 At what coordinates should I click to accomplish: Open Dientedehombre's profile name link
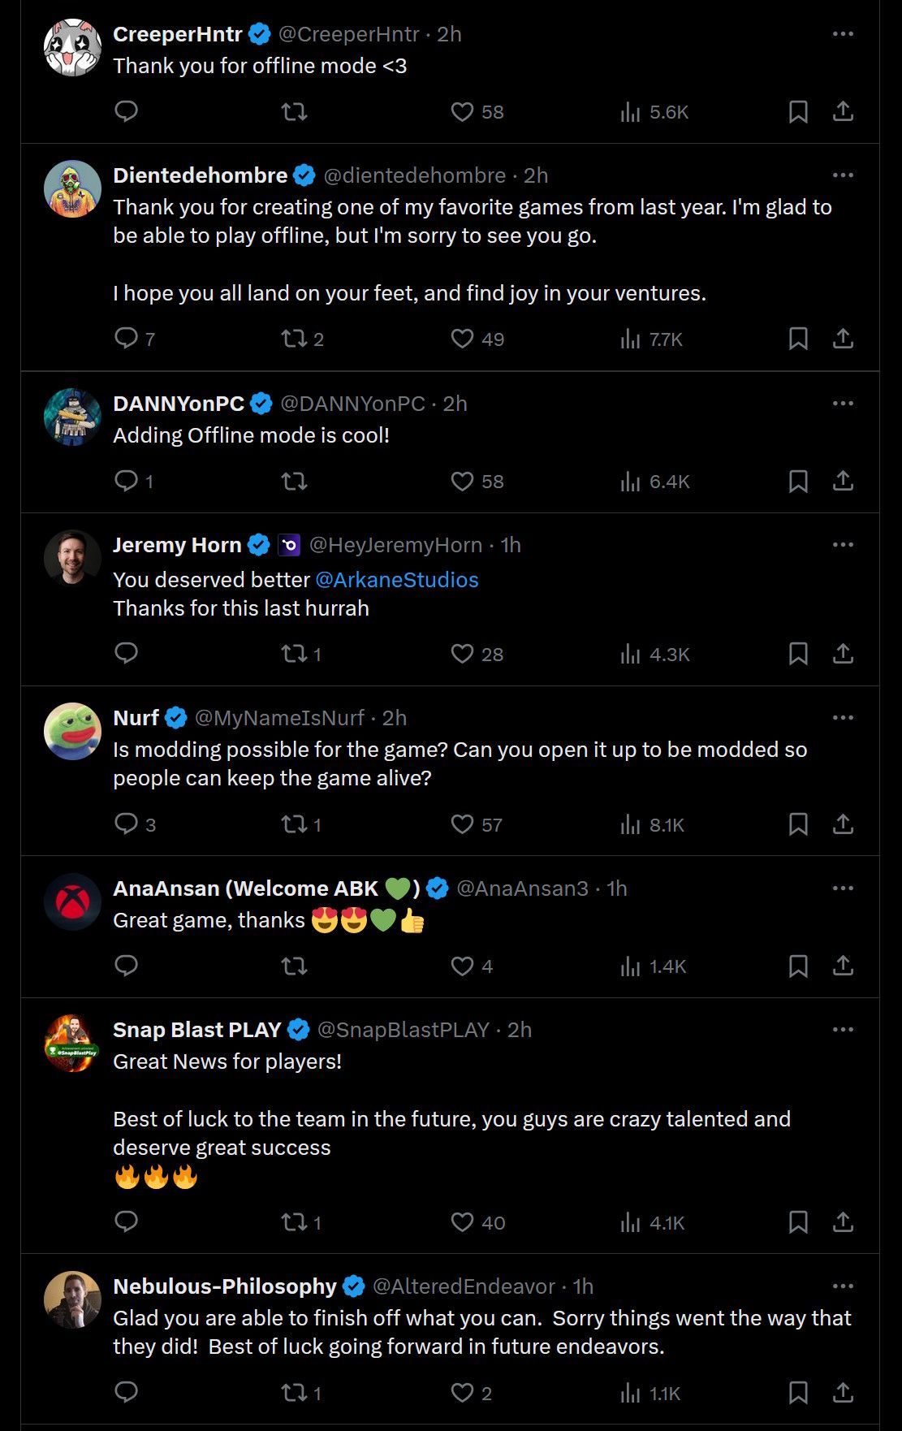coord(200,175)
